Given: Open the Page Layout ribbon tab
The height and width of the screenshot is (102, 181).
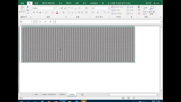Looking at the screenshot, I should [x=48, y=3].
